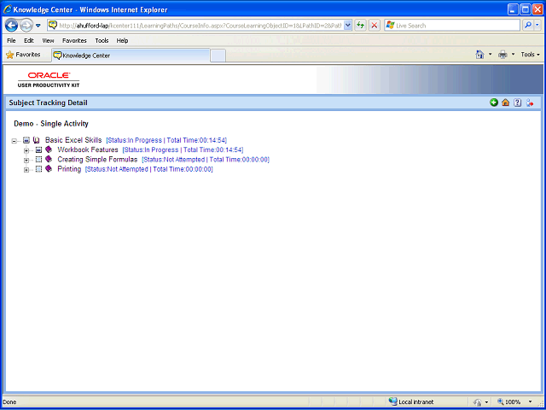Click Creating Simple Formulas Not Attempted status text

tap(206, 160)
